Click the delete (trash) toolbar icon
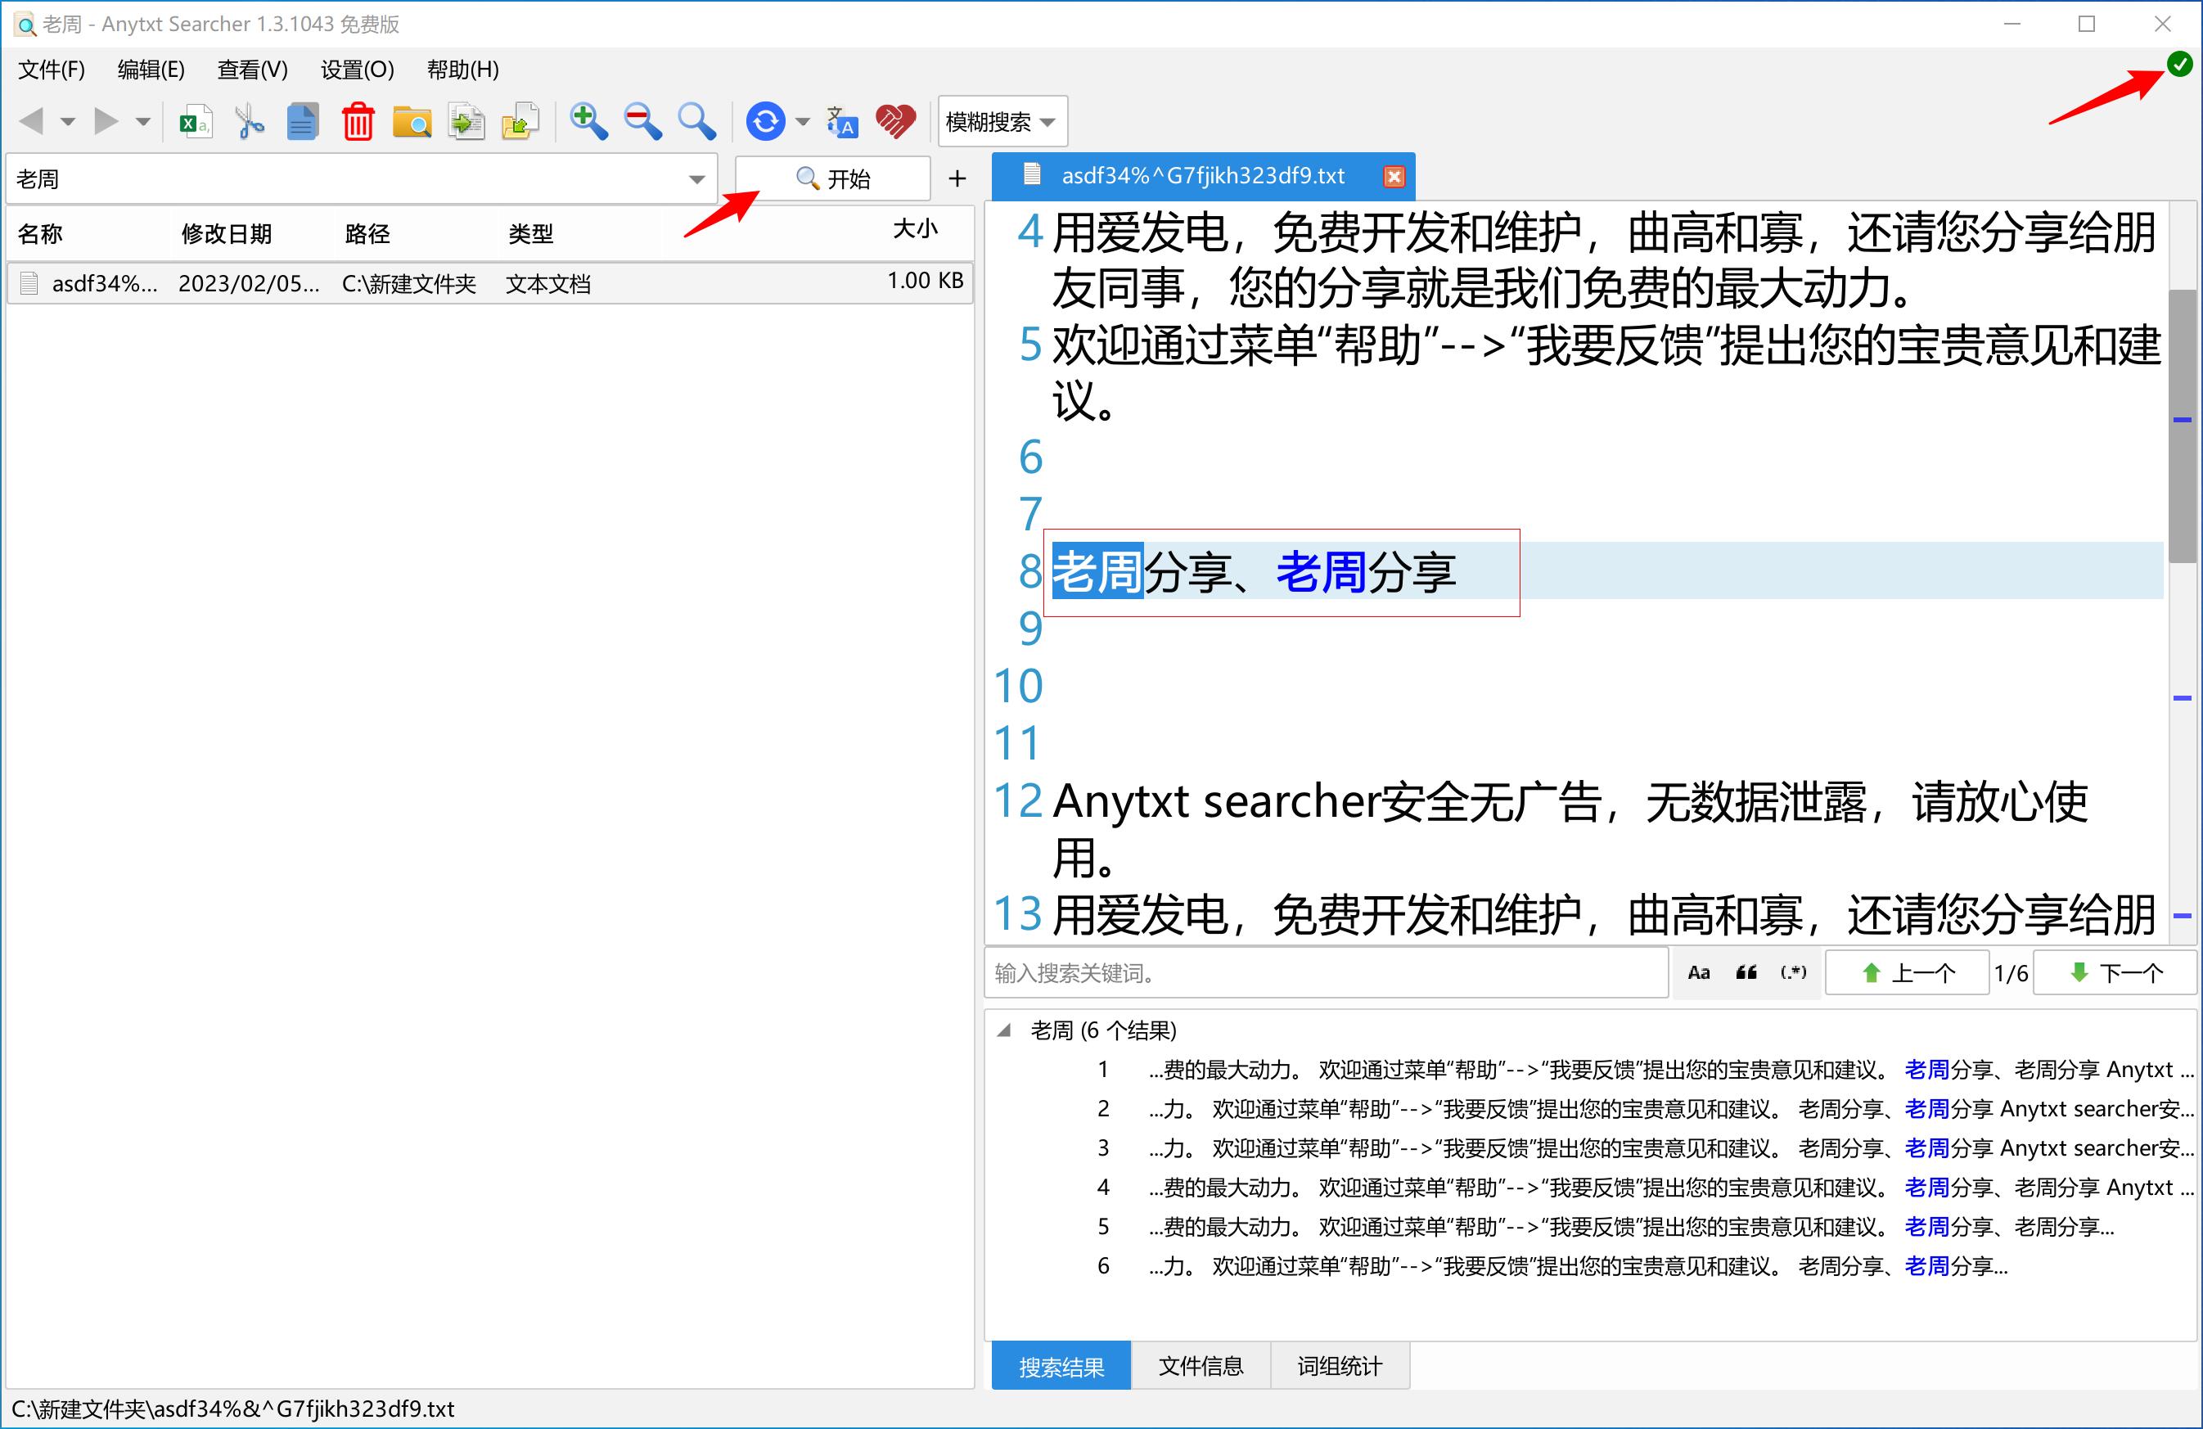The width and height of the screenshot is (2203, 1429). click(x=358, y=120)
